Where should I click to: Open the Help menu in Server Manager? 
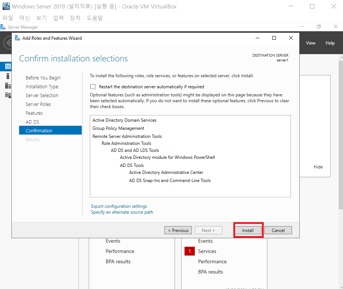pos(330,43)
